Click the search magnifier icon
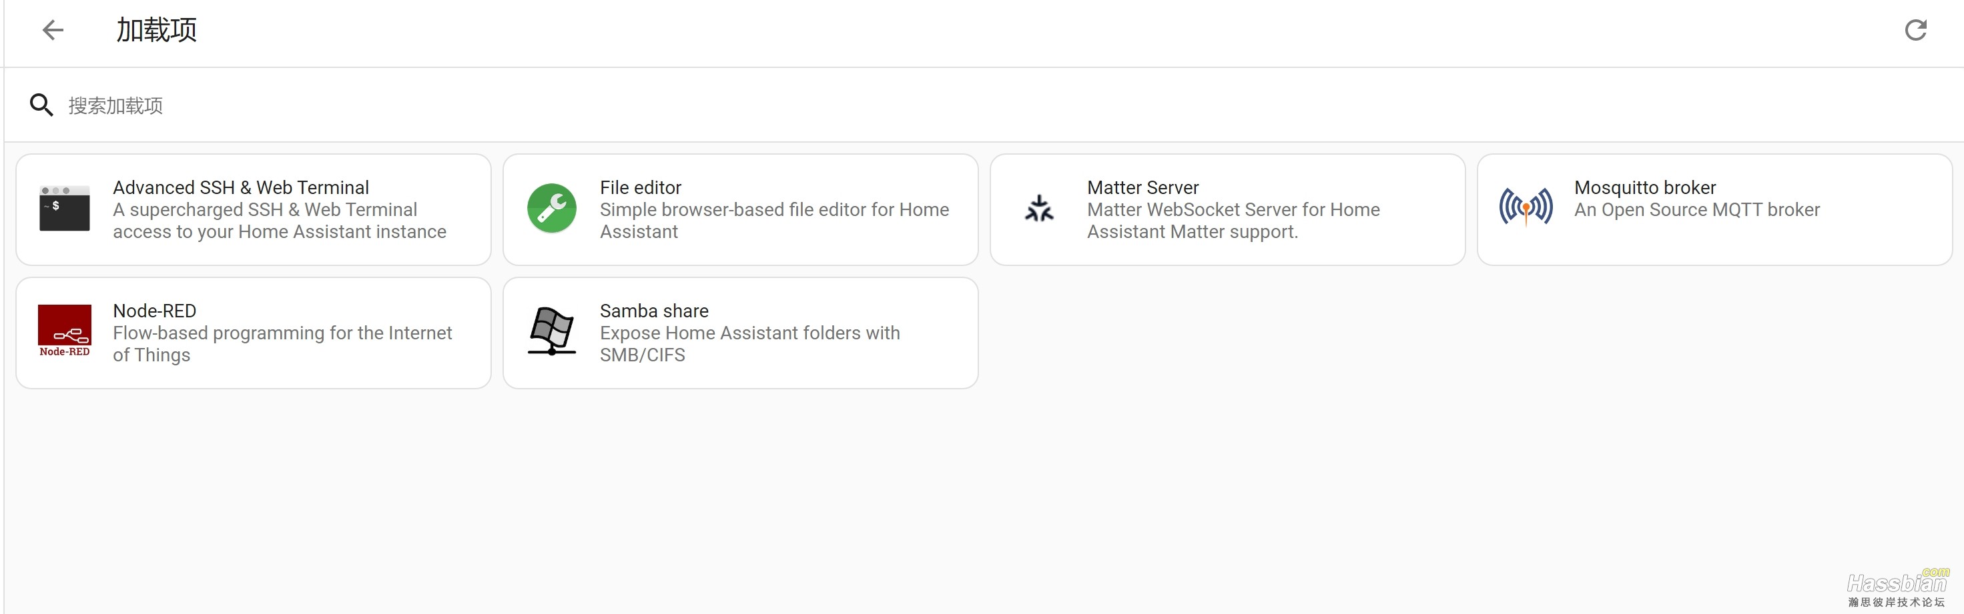Viewport: 1964px width, 614px height. (x=41, y=105)
